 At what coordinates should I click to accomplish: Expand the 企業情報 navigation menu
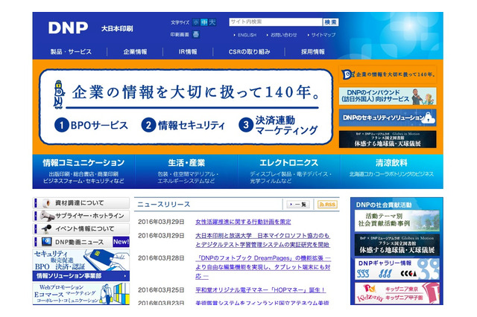[x=135, y=52]
